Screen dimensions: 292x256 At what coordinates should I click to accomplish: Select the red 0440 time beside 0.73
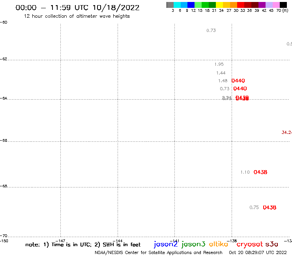(x=240, y=89)
